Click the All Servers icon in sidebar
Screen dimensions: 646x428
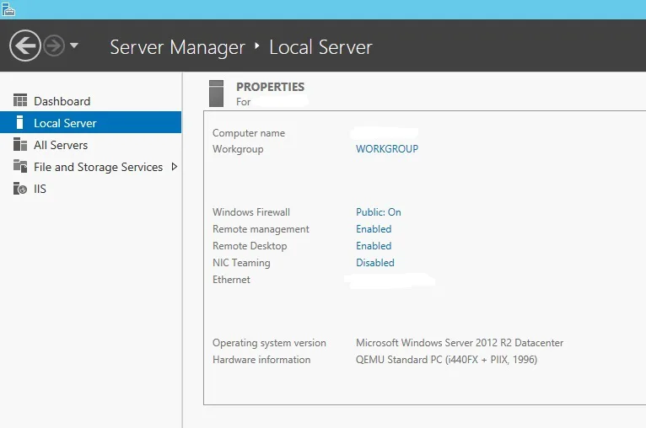click(20, 145)
